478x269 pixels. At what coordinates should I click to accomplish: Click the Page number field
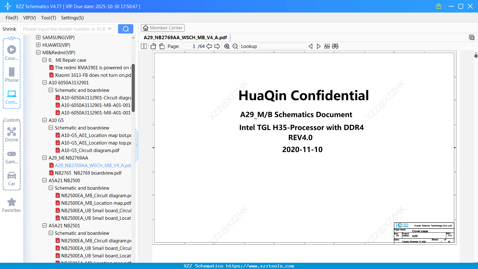pyautogui.click(x=189, y=46)
